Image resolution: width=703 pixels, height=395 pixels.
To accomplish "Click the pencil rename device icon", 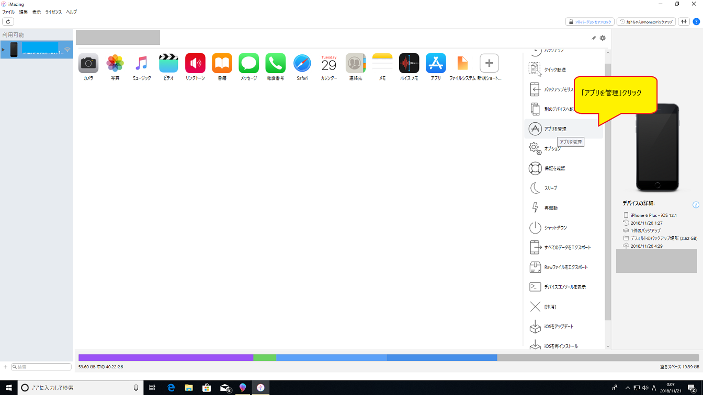I will pyautogui.click(x=594, y=38).
